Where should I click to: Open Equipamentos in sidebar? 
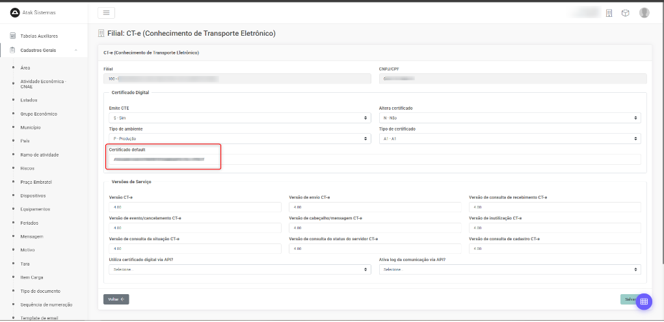click(35, 209)
